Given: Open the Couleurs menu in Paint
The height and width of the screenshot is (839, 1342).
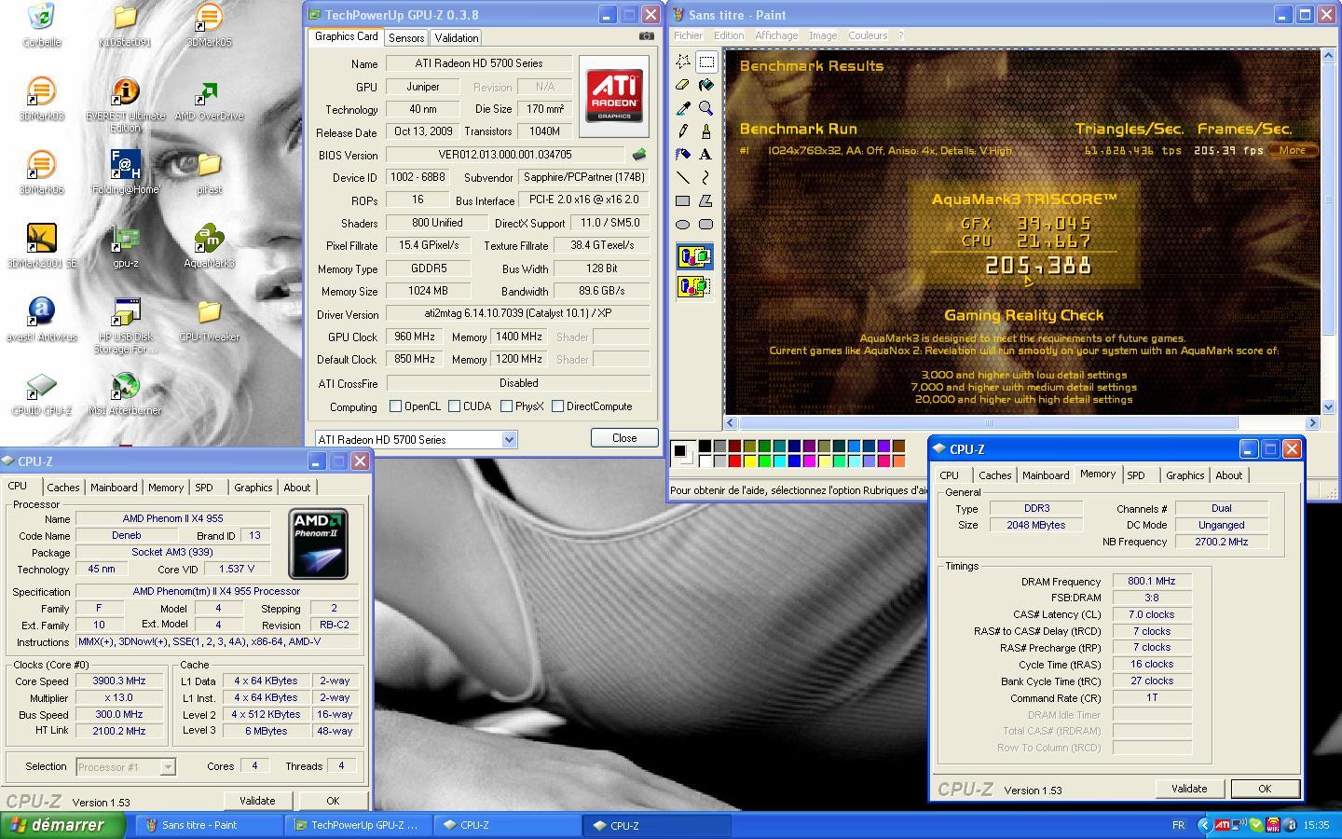Looking at the screenshot, I should pyautogui.click(x=868, y=35).
